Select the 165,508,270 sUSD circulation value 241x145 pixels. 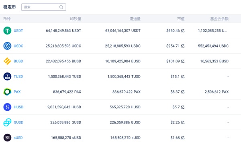(125, 138)
